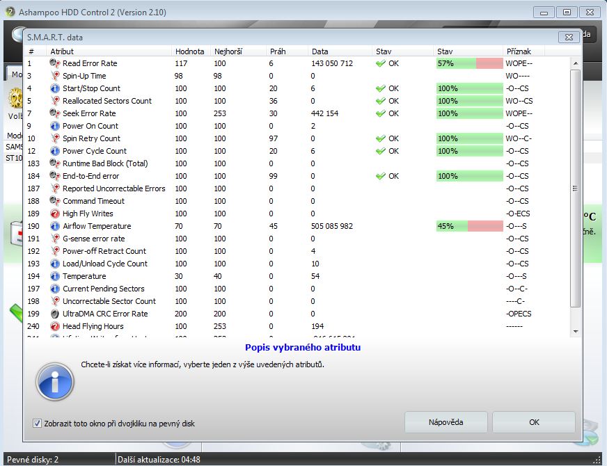Click the data value '505 085 982'
Screen dimensions: 607x466
(x=332, y=226)
